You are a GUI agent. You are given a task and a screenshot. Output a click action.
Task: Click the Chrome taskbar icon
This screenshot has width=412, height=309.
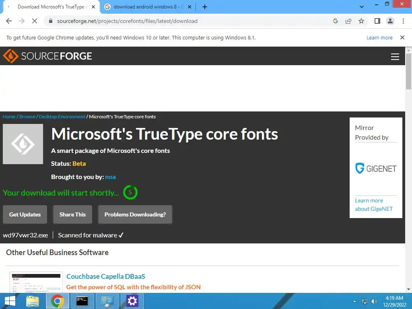coord(57,301)
